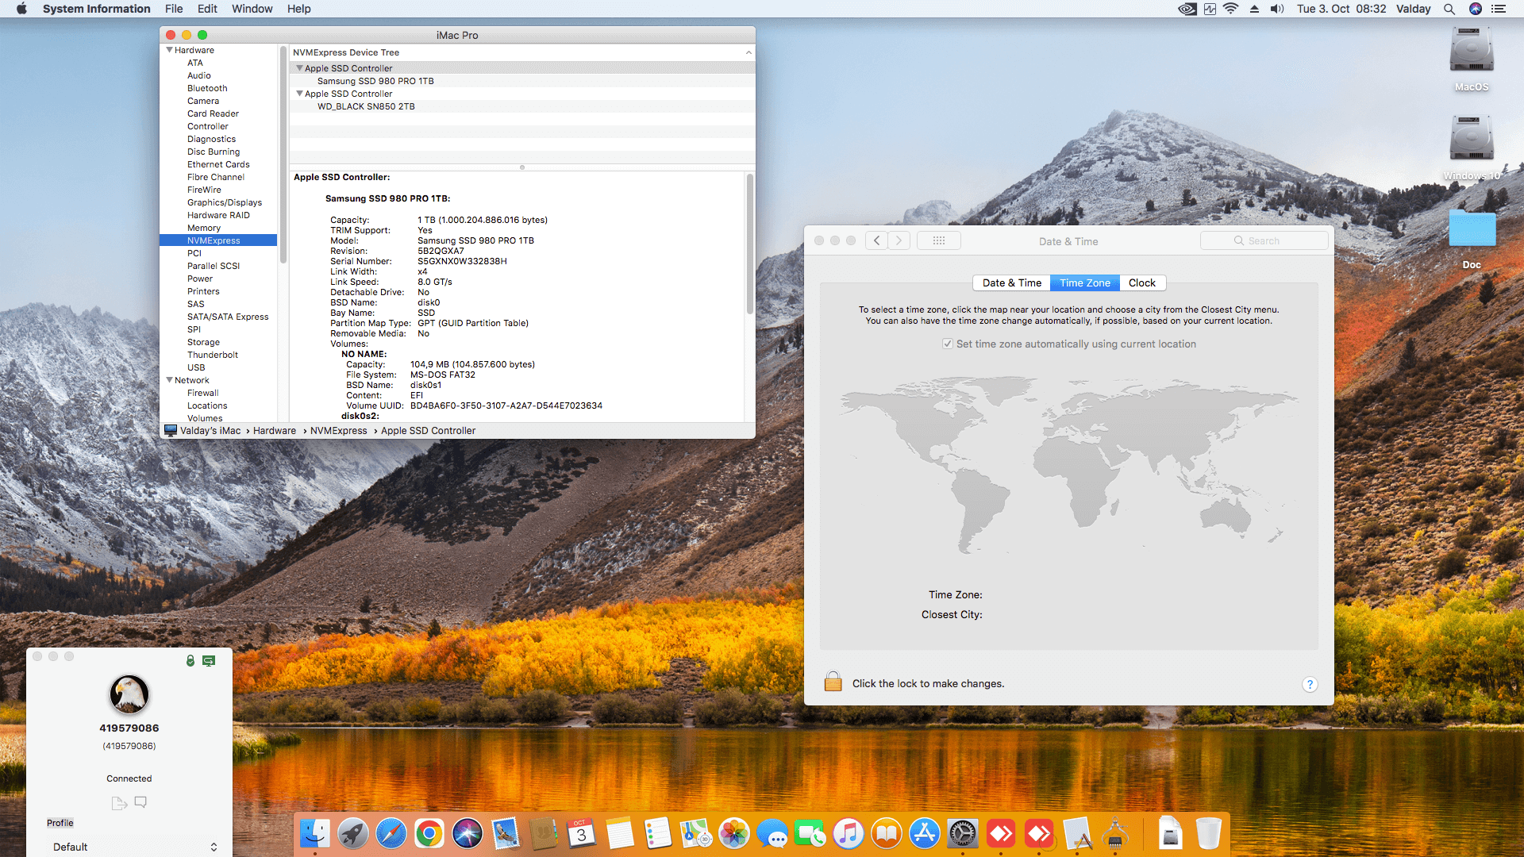Open Calendar showing Oct 3 in the Dock
1524x857 pixels.
[582, 834]
